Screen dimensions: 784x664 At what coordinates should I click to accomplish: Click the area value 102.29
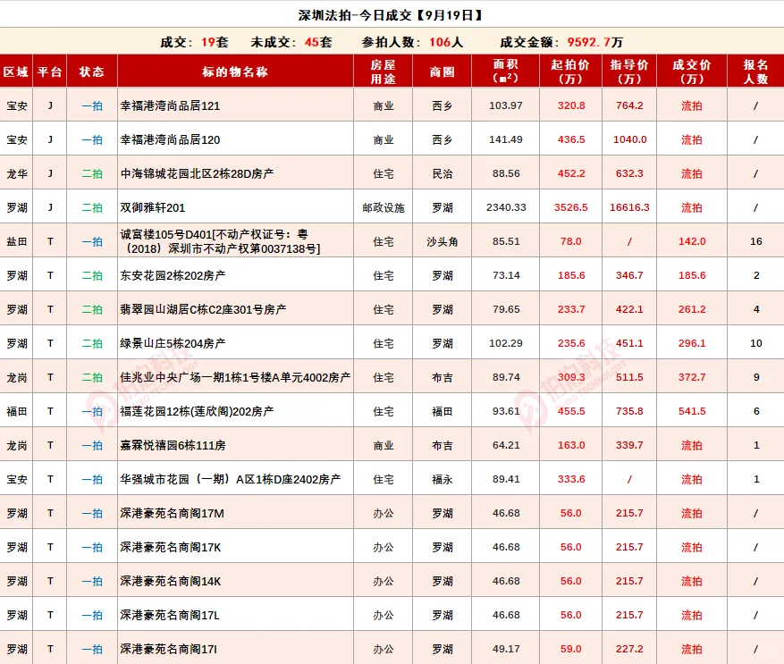click(506, 343)
